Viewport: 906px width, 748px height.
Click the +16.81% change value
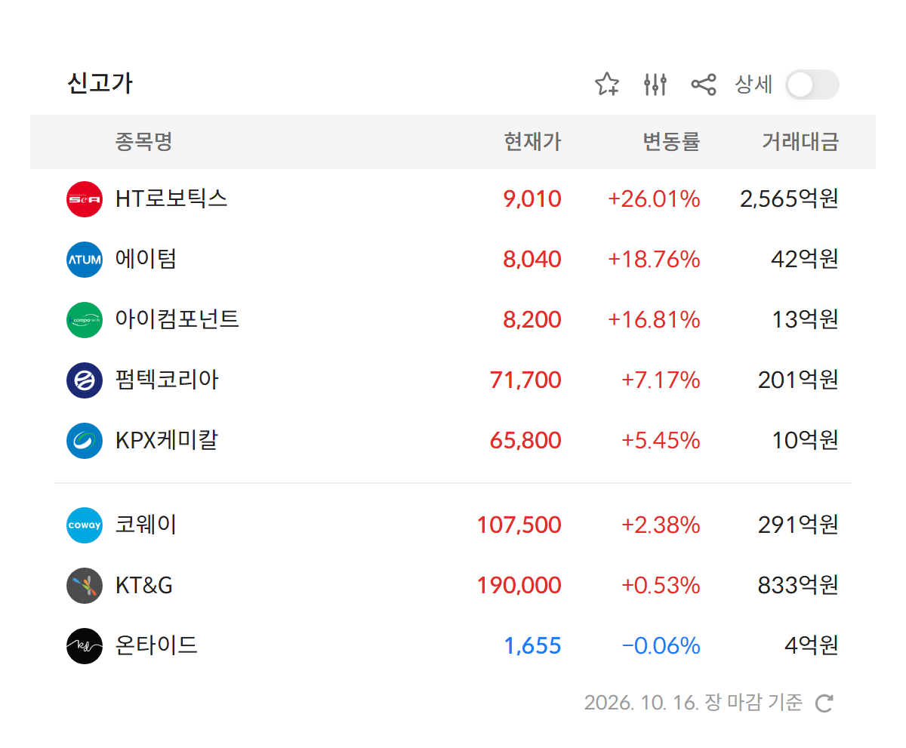coord(654,320)
